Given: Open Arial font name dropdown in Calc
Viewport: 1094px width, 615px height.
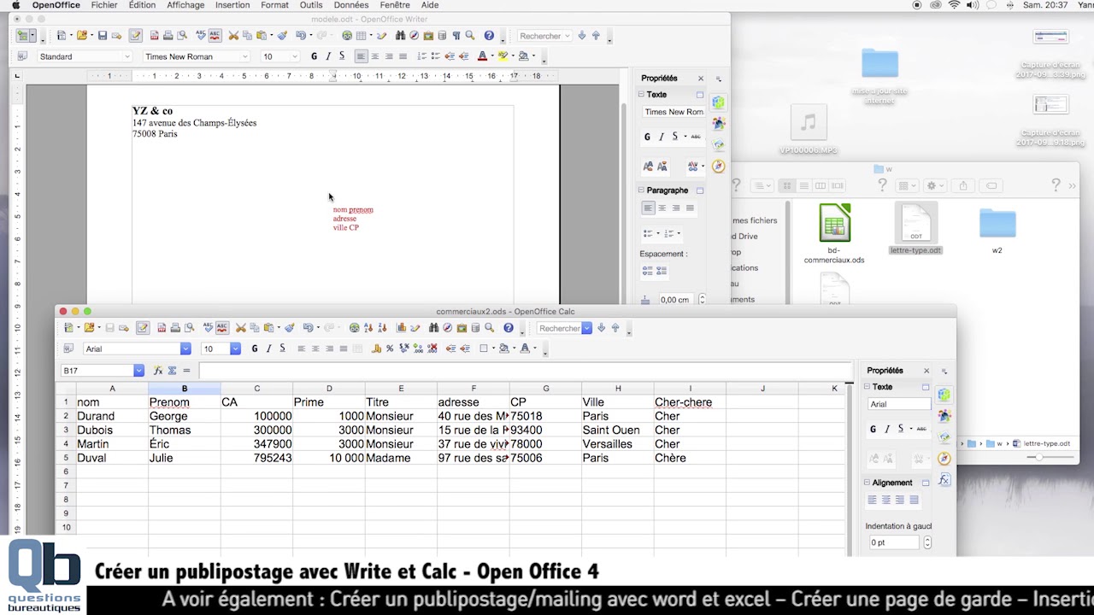Looking at the screenshot, I should (185, 348).
